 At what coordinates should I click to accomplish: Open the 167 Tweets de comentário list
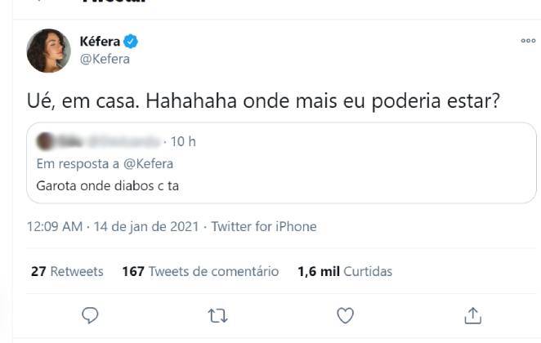200,271
